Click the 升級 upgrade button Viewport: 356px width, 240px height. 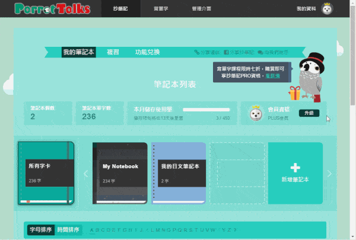(x=309, y=113)
